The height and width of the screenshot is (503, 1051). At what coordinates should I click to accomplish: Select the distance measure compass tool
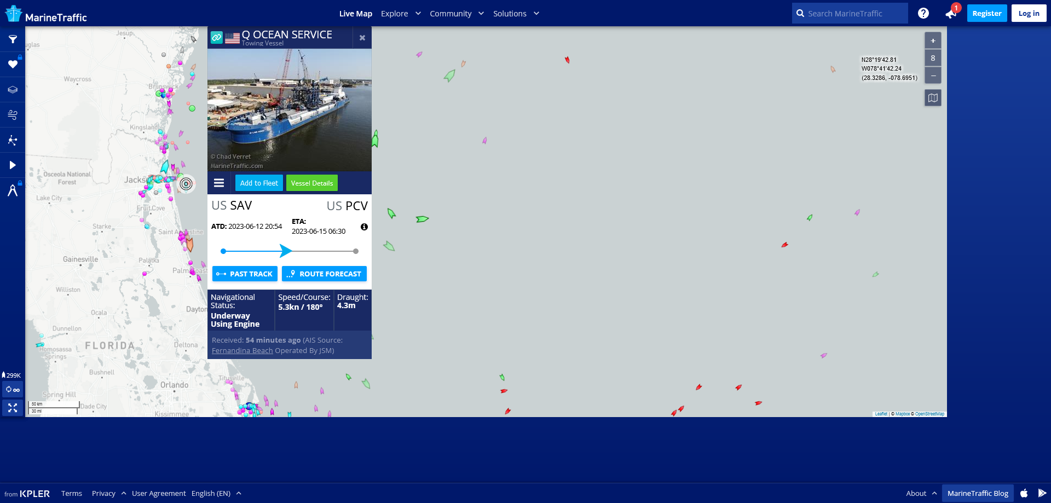tap(13, 190)
